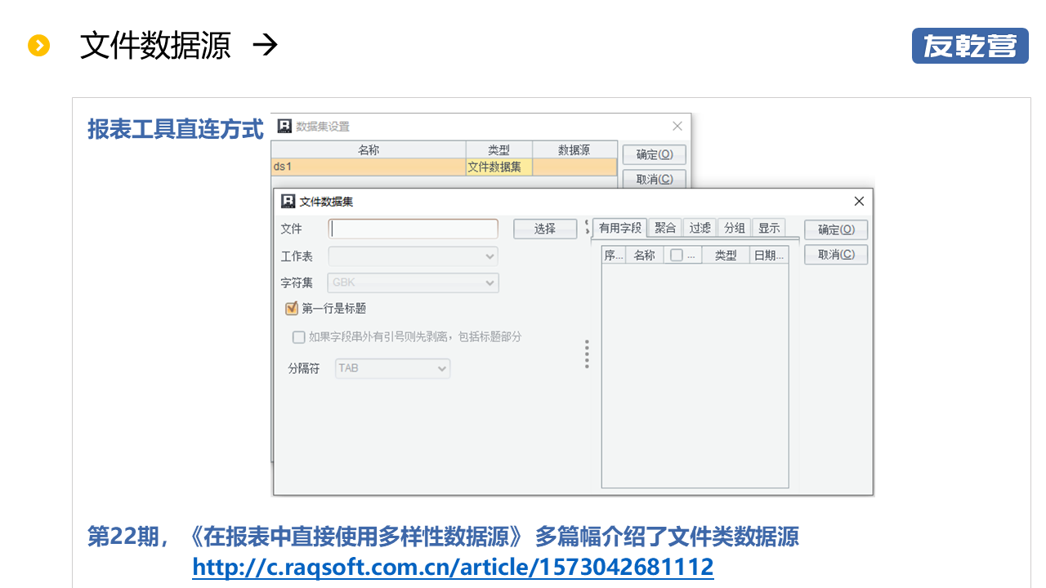Click the 序... column header in field table

[614, 255]
